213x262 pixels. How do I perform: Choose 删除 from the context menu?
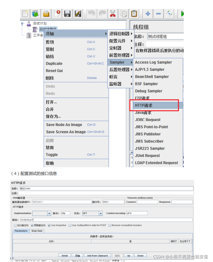[x=76, y=78]
